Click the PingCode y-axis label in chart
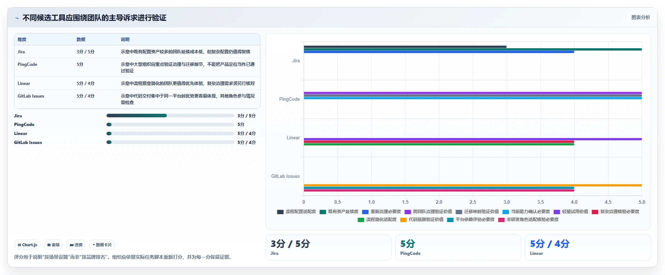Screen dimensions: 665x275 [290, 99]
